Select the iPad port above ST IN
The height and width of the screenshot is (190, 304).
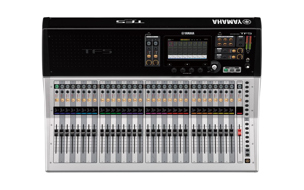coord(149,34)
